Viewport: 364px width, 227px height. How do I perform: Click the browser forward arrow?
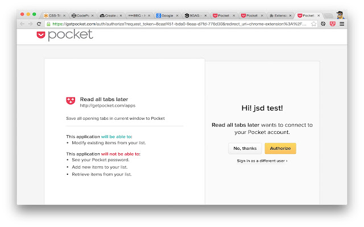tap(30, 24)
